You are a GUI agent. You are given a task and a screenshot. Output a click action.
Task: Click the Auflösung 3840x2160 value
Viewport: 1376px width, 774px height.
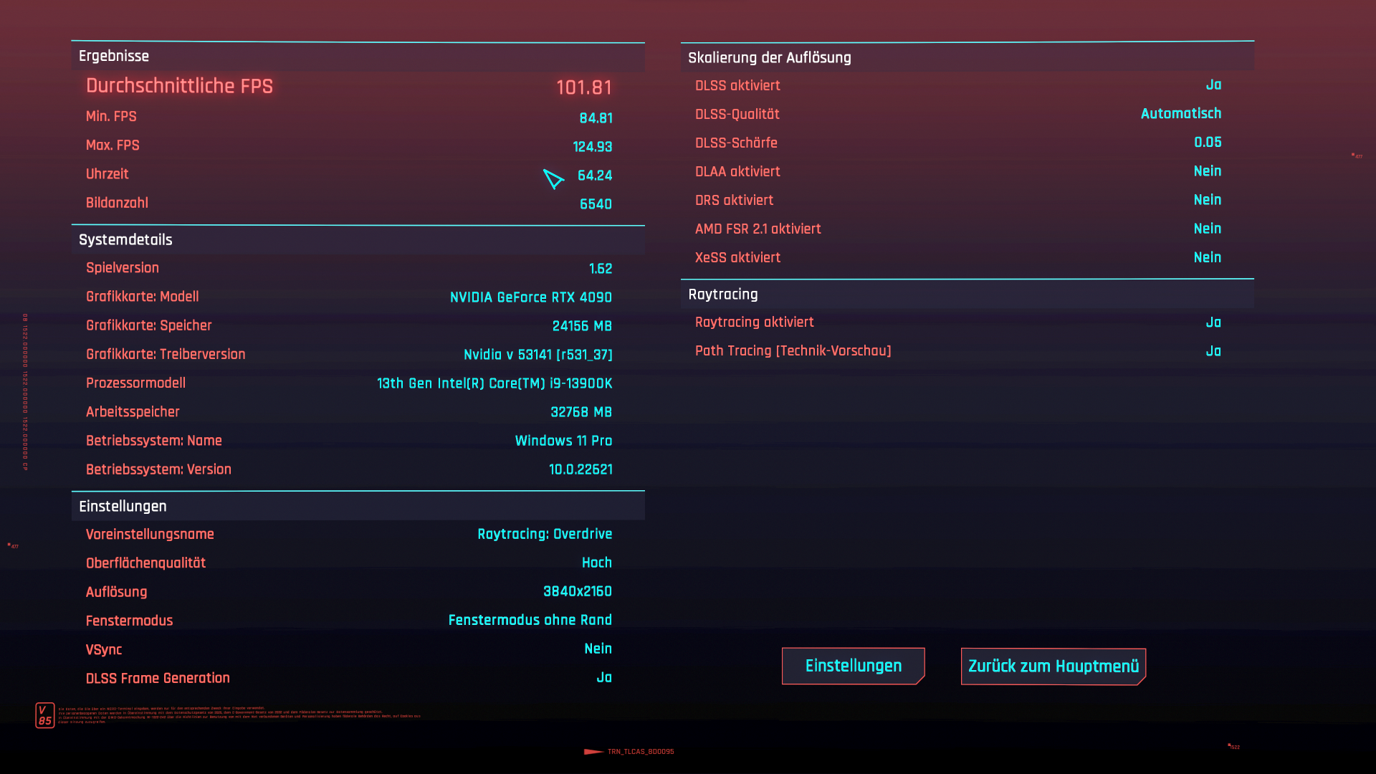pyautogui.click(x=577, y=591)
